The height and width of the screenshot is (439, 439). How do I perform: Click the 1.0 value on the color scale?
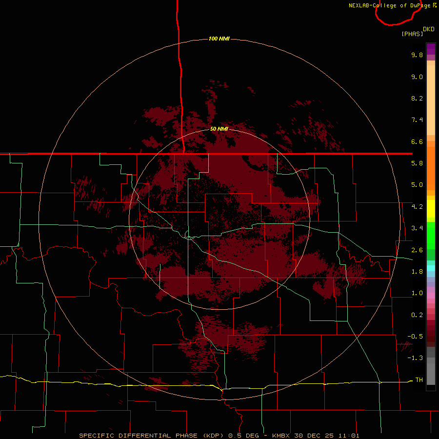(417, 293)
